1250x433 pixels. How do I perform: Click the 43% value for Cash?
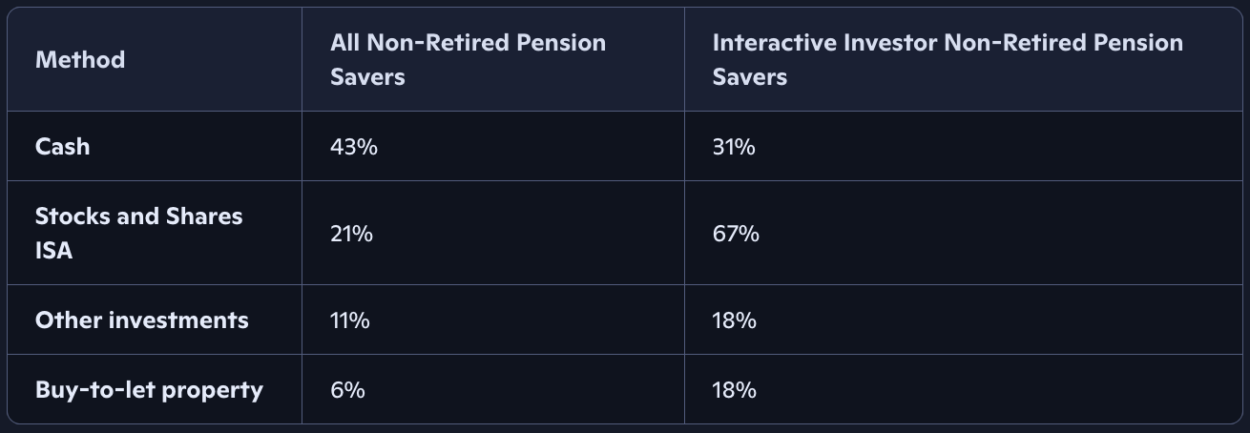(353, 146)
